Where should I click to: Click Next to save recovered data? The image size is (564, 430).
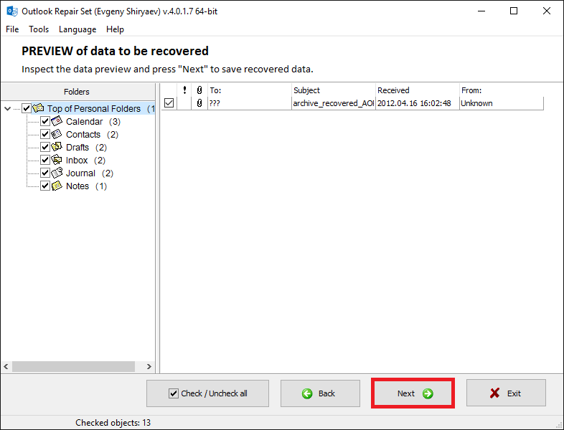click(x=413, y=393)
